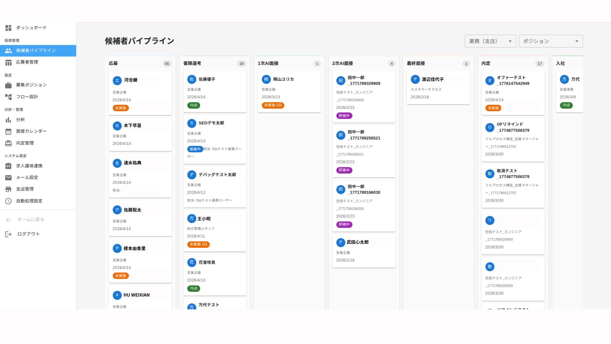Image resolution: width=611 pixels, height=344 pixels.
Task: Click the フロー設計 flow icon
Action: (x=8, y=97)
